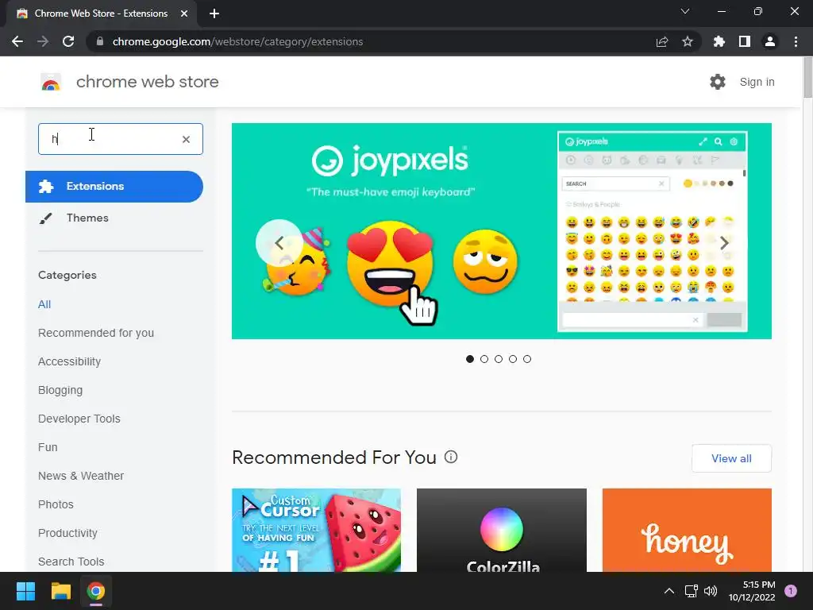Open the ColorZilla extension card

click(x=502, y=530)
